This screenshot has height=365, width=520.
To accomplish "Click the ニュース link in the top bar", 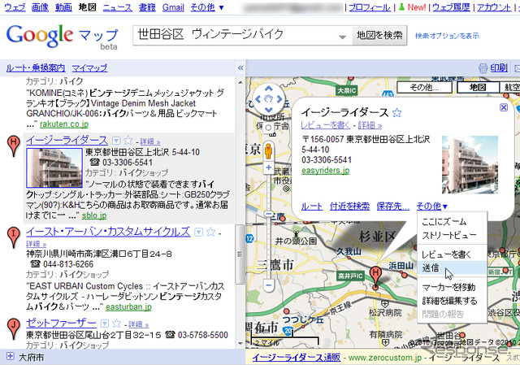I will [117, 7].
